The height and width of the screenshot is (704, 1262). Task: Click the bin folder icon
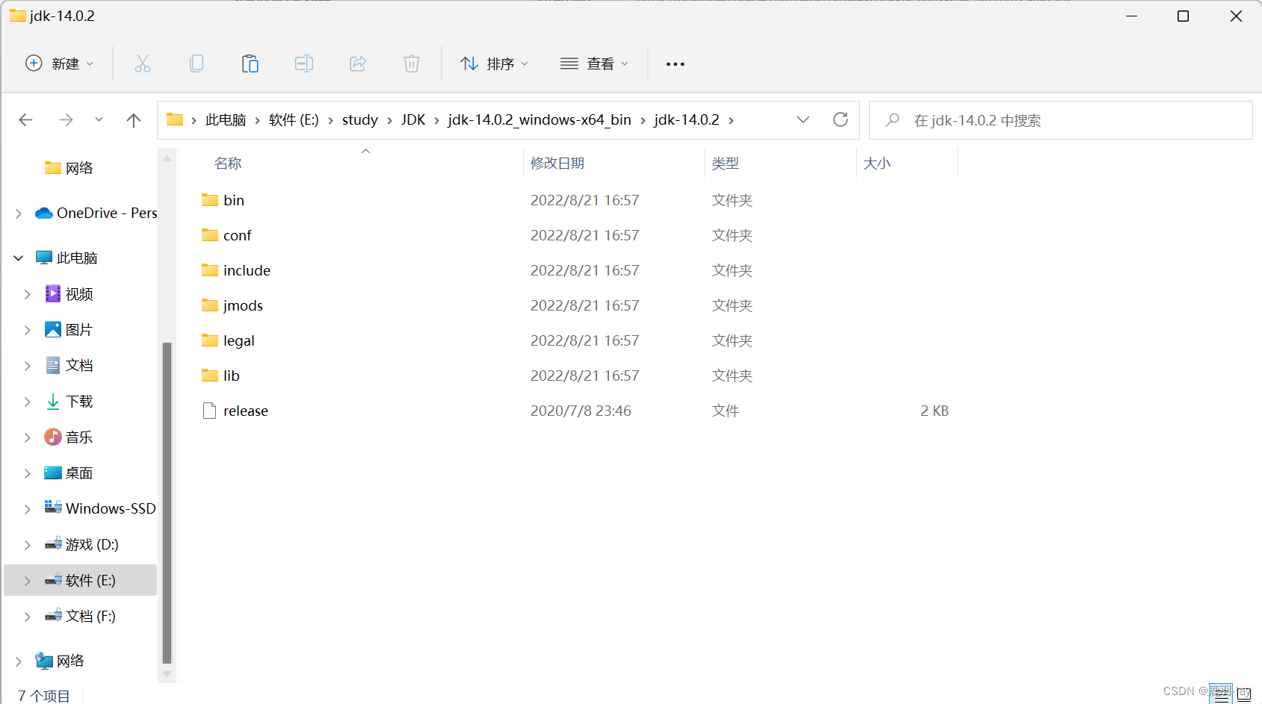210,200
